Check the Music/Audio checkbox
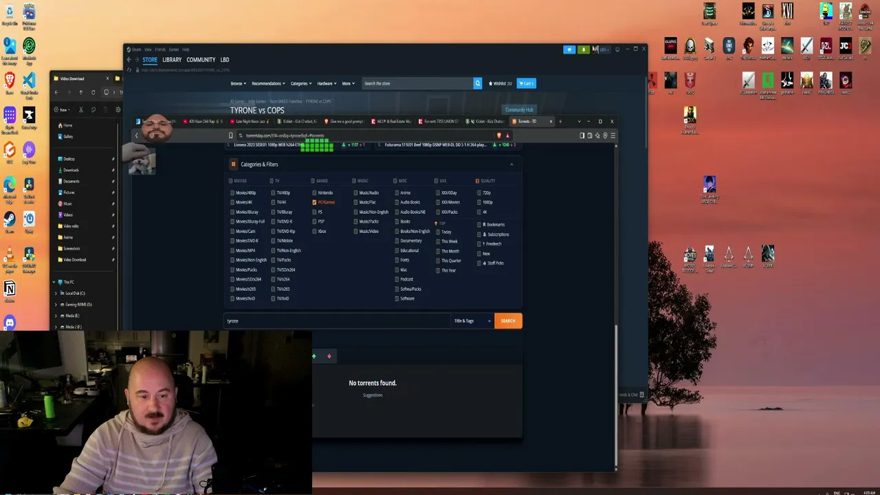880x495 pixels. [355, 192]
